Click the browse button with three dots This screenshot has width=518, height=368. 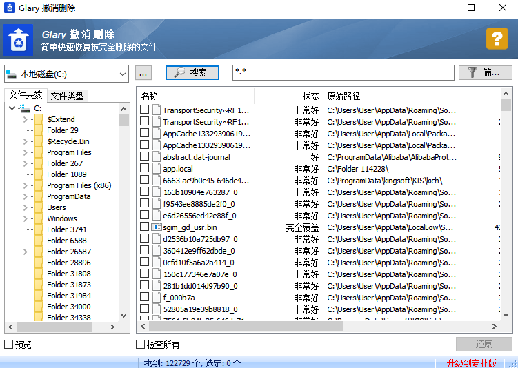click(x=143, y=73)
